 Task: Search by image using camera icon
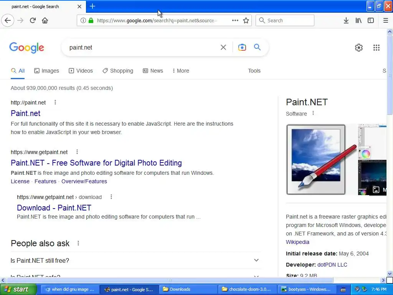click(242, 47)
